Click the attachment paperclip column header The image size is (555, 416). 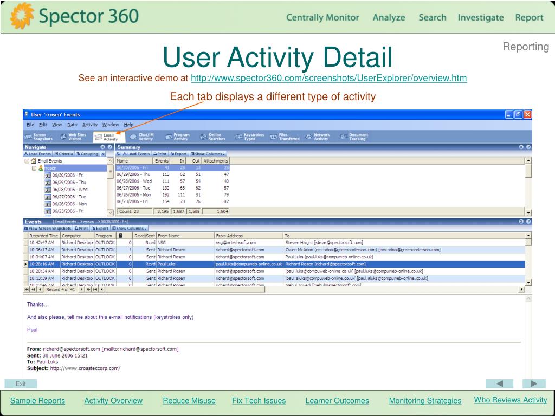pyautogui.click(x=121, y=236)
